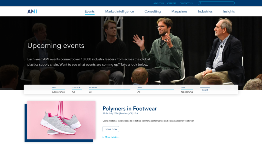Open the Industries menu item

205,11
